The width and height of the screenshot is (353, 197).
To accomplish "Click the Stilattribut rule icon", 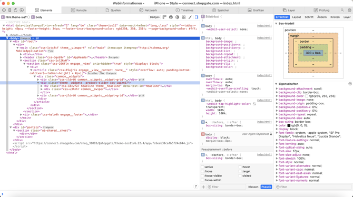I will click(203, 16).
